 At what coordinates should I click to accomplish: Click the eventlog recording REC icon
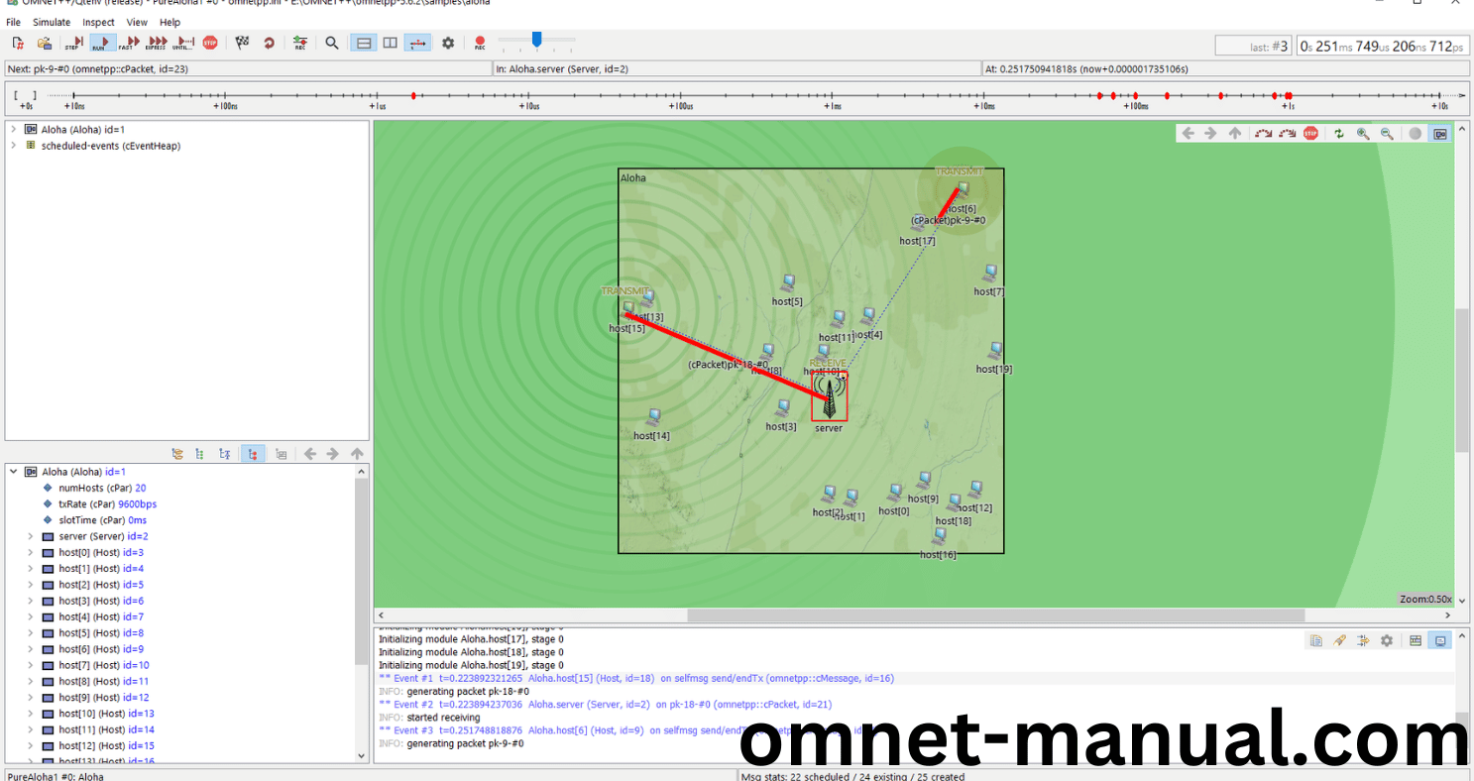pos(300,43)
